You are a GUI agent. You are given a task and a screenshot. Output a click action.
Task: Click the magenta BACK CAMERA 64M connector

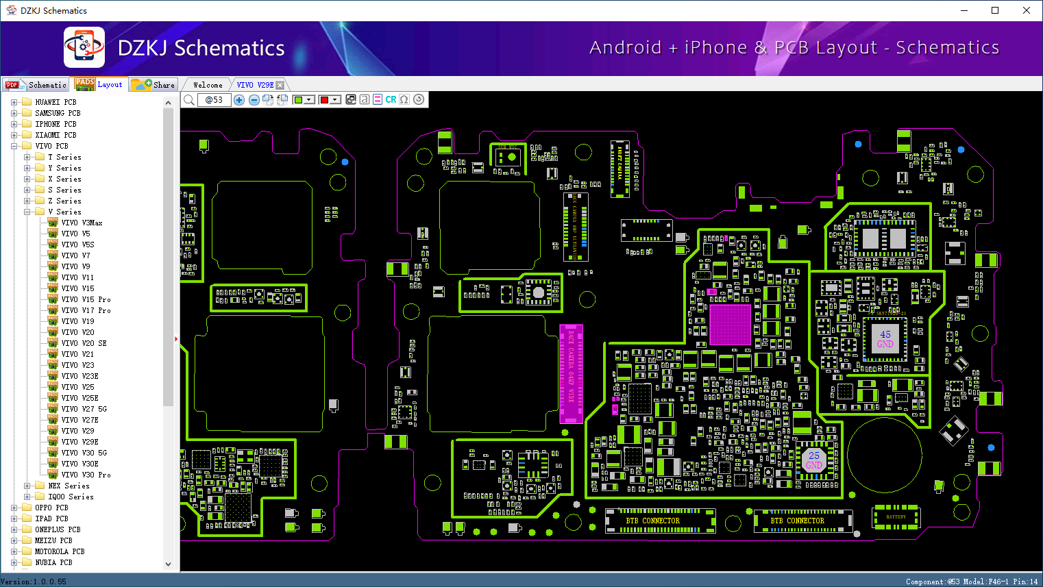(571, 373)
